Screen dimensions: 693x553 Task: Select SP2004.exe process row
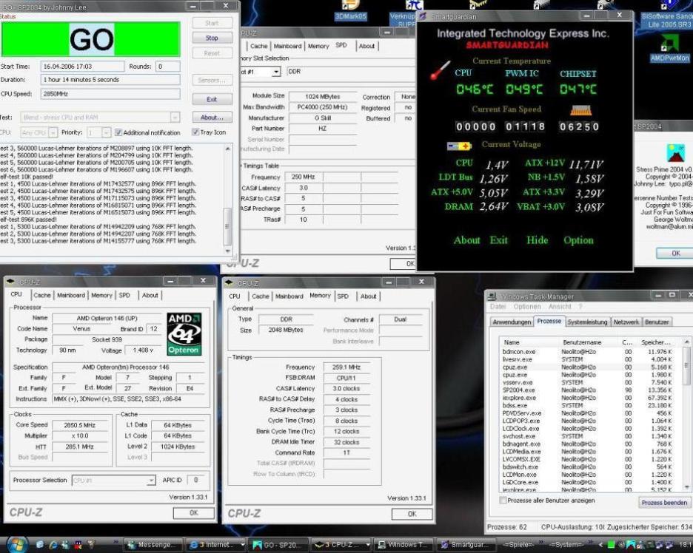592,390
